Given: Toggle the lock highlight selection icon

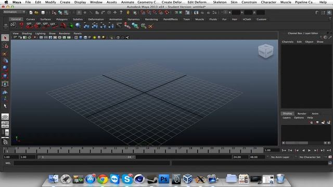Looking at the screenshot, I should 128,12.
